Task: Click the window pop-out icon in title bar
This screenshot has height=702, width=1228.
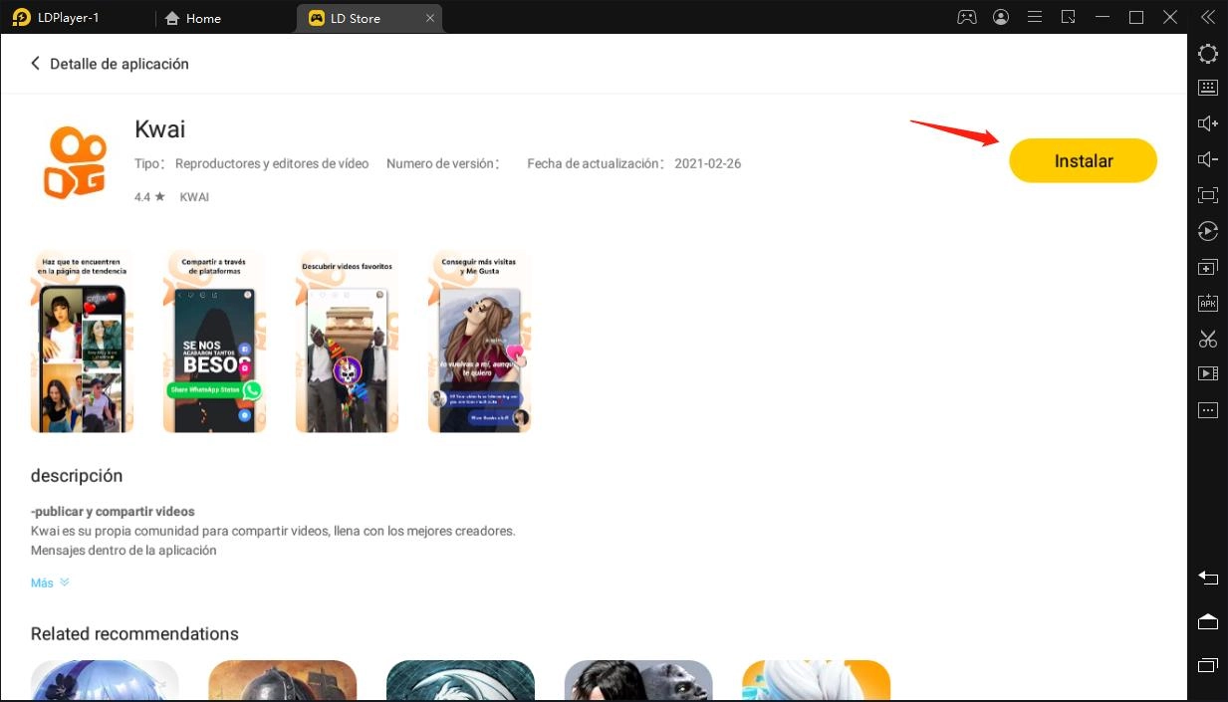Action: click(1069, 17)
